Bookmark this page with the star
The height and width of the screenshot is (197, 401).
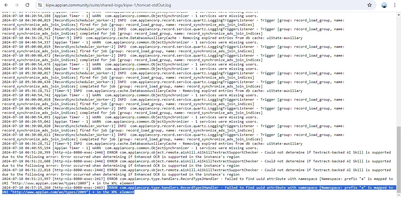pyautogui.click(x=370, y=5)
